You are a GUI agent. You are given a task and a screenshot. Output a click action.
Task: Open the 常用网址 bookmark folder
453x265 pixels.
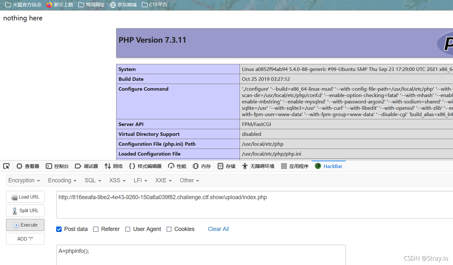91,5
